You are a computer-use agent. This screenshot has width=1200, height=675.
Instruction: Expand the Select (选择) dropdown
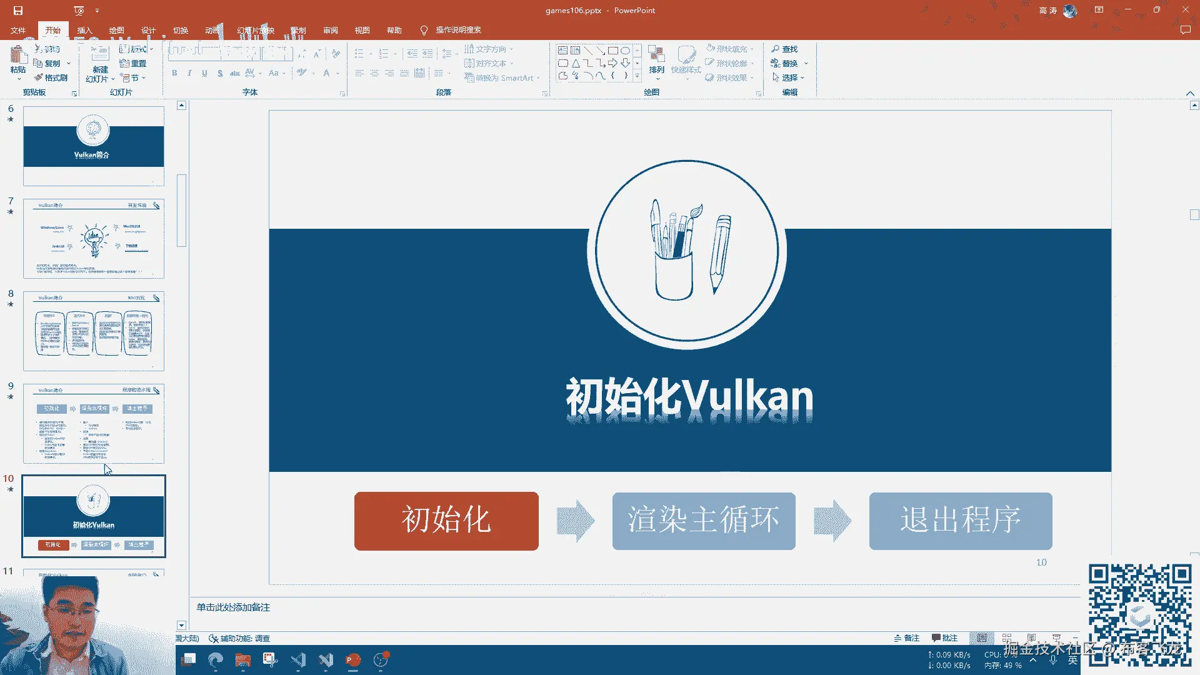(789, 77)
